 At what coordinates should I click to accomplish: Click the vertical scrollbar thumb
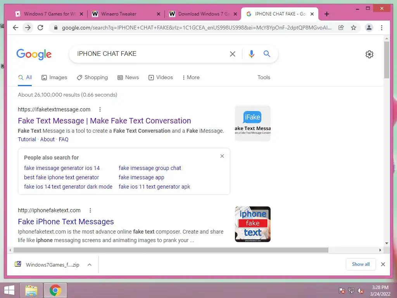pos(387,60)
